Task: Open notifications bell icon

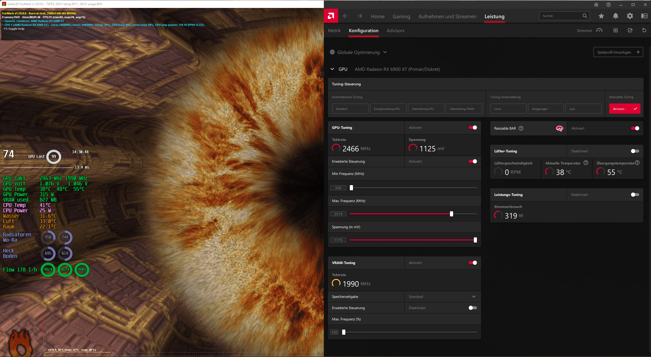Action: (x=615, y=16)
